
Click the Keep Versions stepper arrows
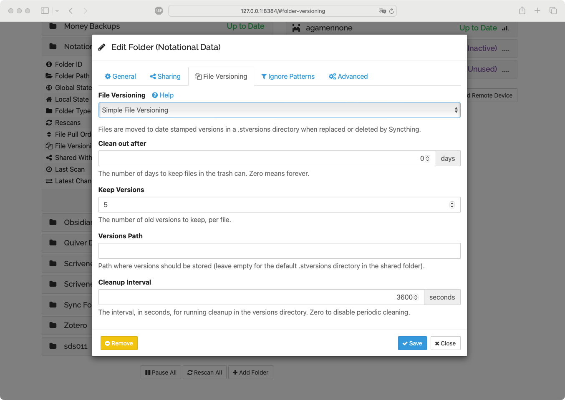point(452,205)
